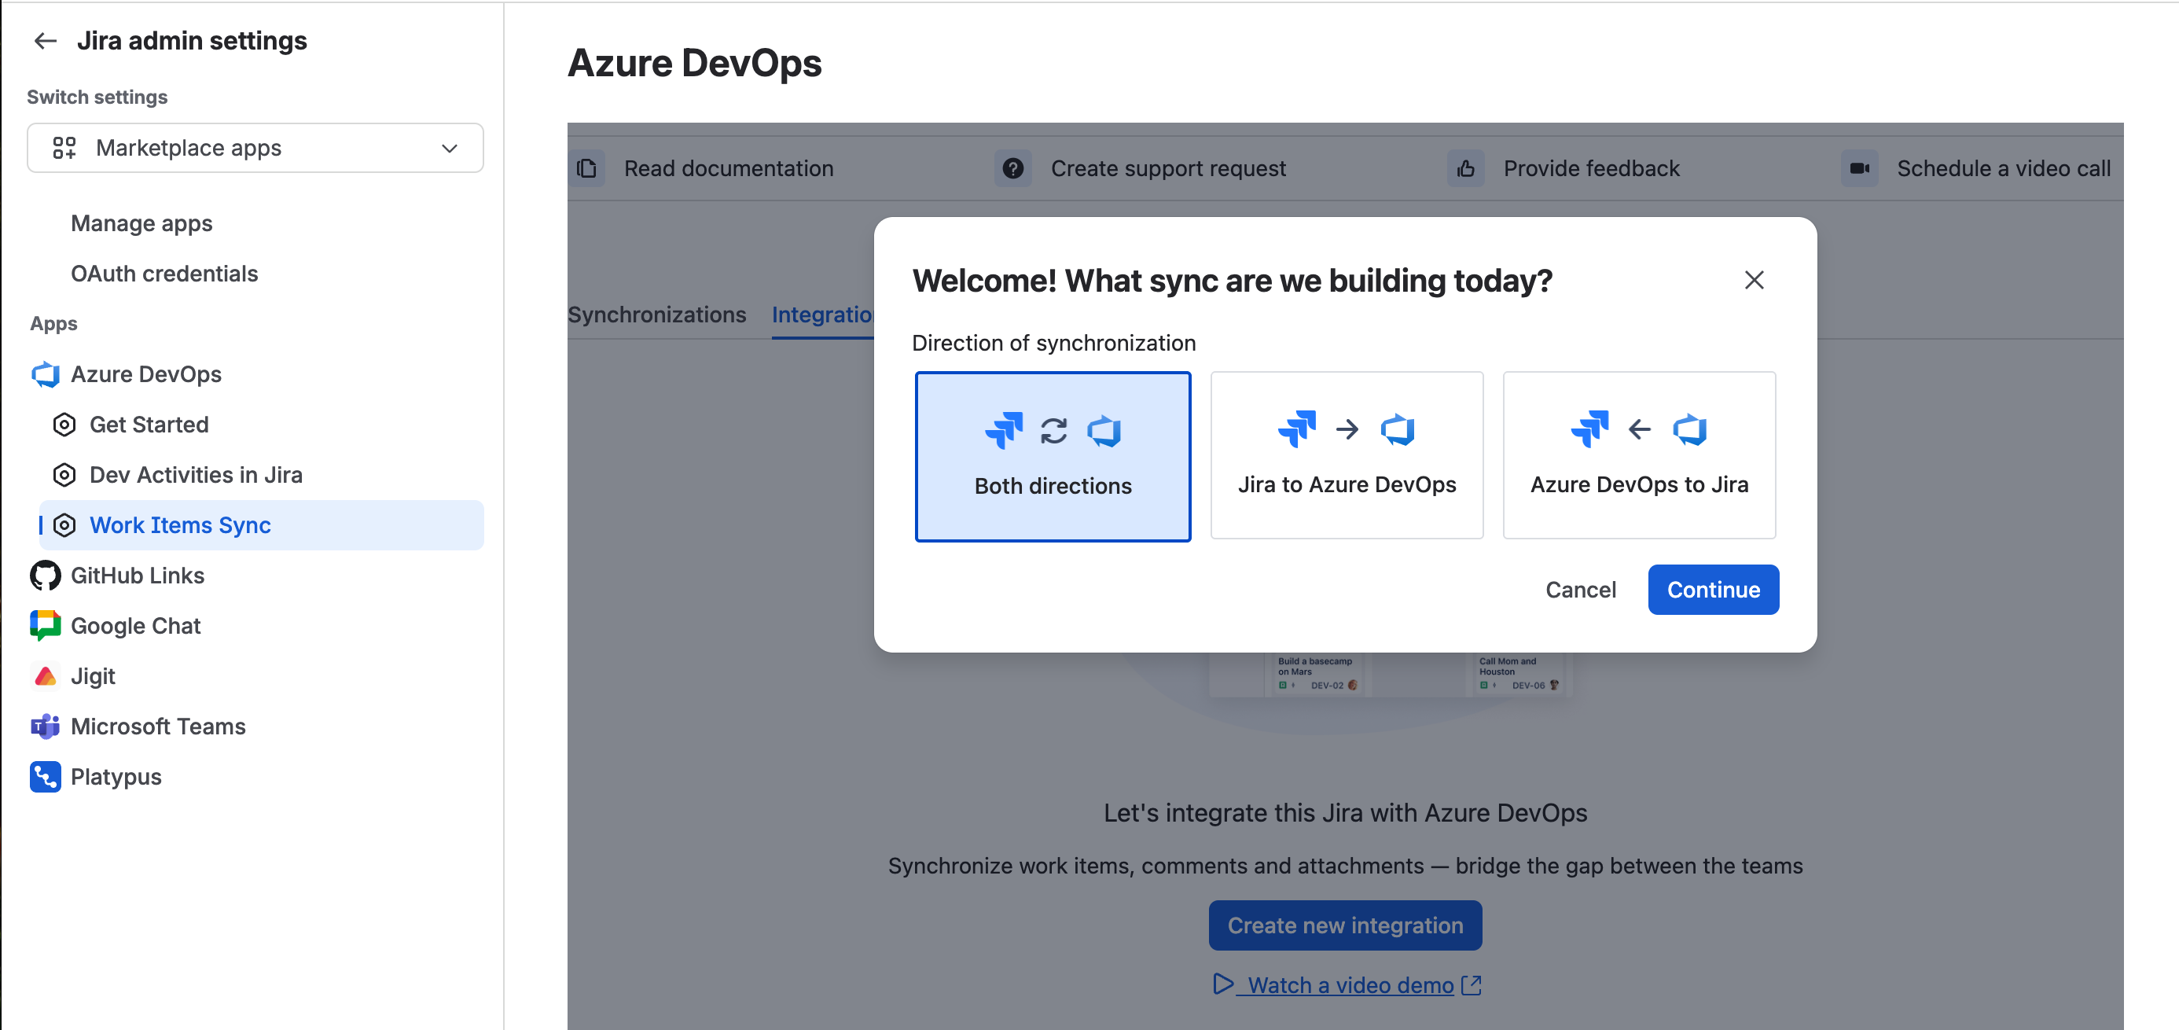The image size is (2179, 1030).
Task: Open Google Chat app settings
Action: [x=135, y=625]
